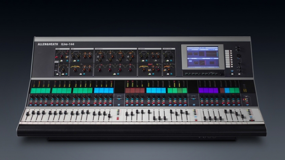Image resolution: width=285 pixels, height=160 pixels.
Task: Click the first green-lit key below the touchscreen
Action: point(186,74)
